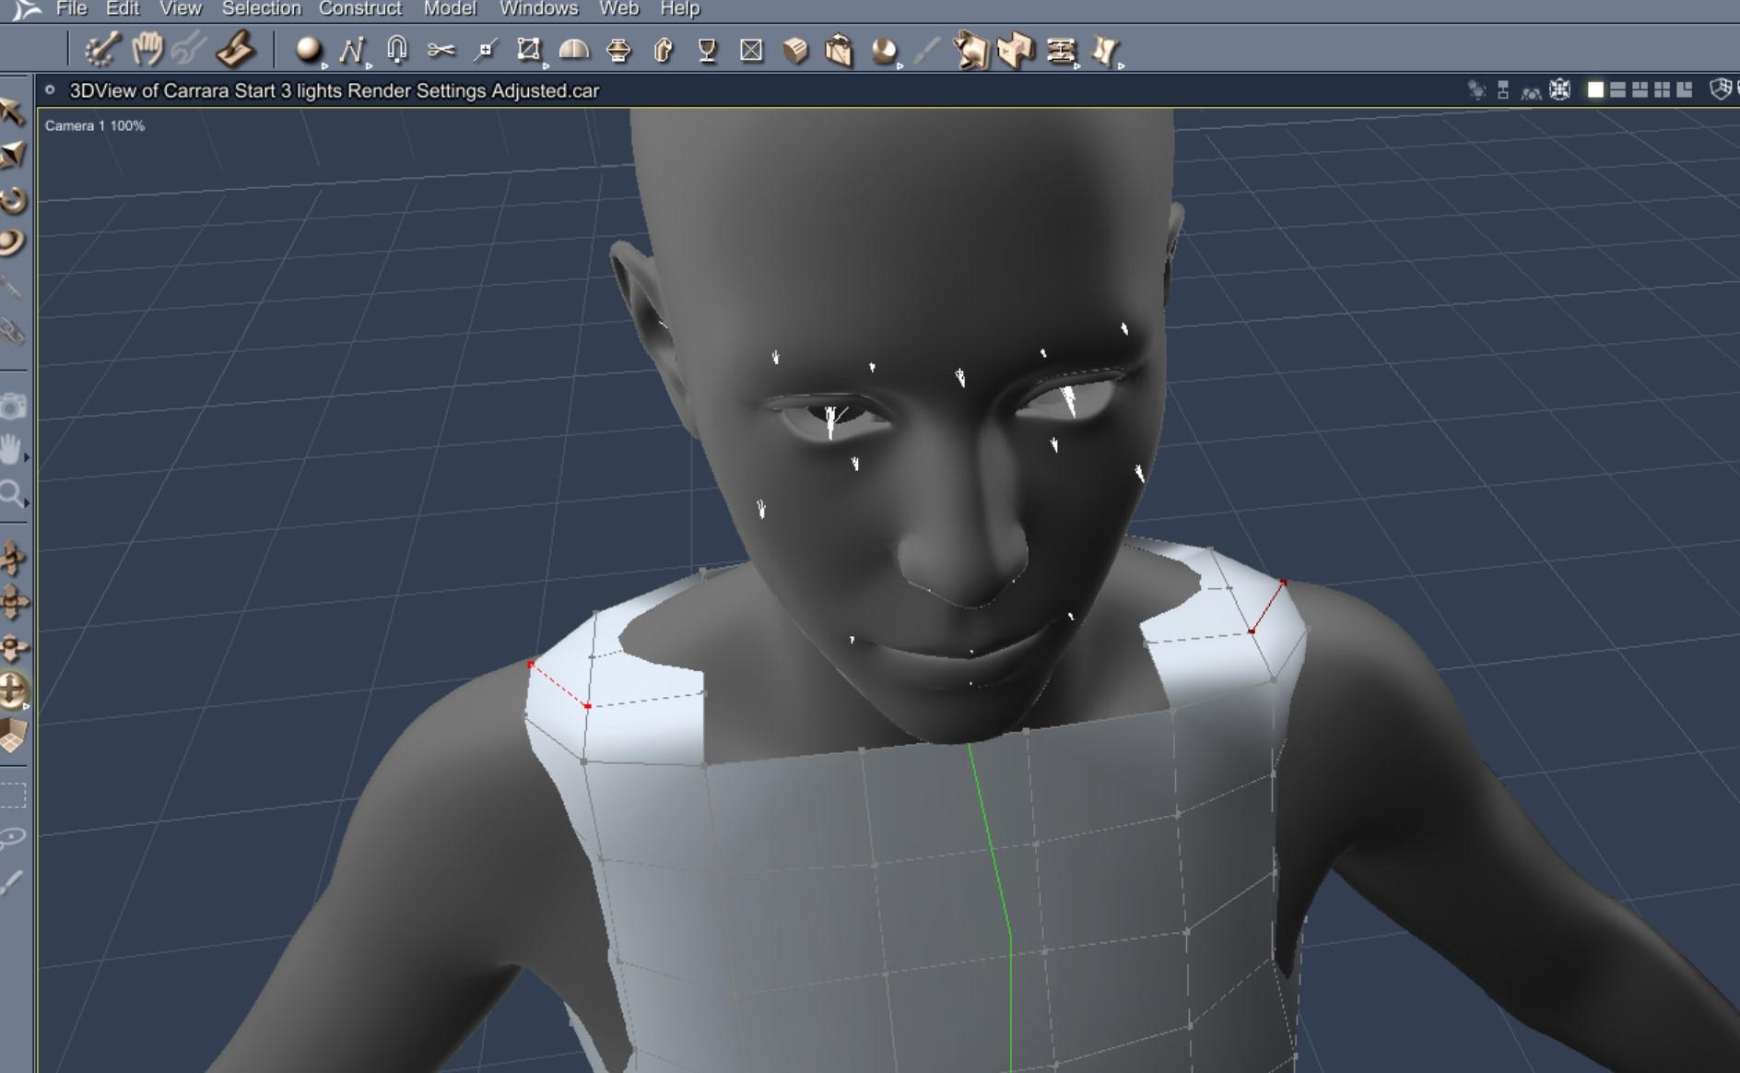Open the Selection menu
1740x1073 pixels.
pyautogui.click(x=261, y=8)
